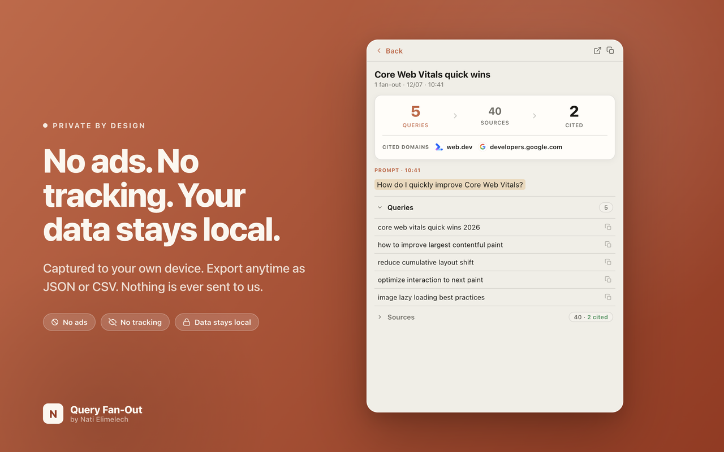Copy query 'image lazy loading best practices'

coord(608,297)
